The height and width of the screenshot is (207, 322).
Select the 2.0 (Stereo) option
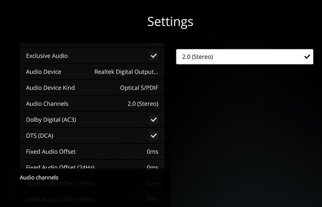tap(245, 56)
